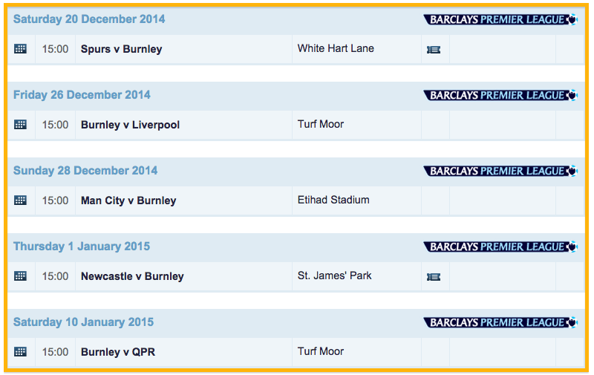The height and width of the screenshot is (375, 594).
Task: Open the Man City v Burnley fixture
Action: 128,200
